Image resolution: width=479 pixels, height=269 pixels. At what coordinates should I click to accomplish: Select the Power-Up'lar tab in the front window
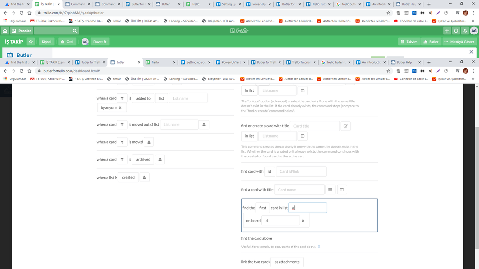tap(230, 62)
